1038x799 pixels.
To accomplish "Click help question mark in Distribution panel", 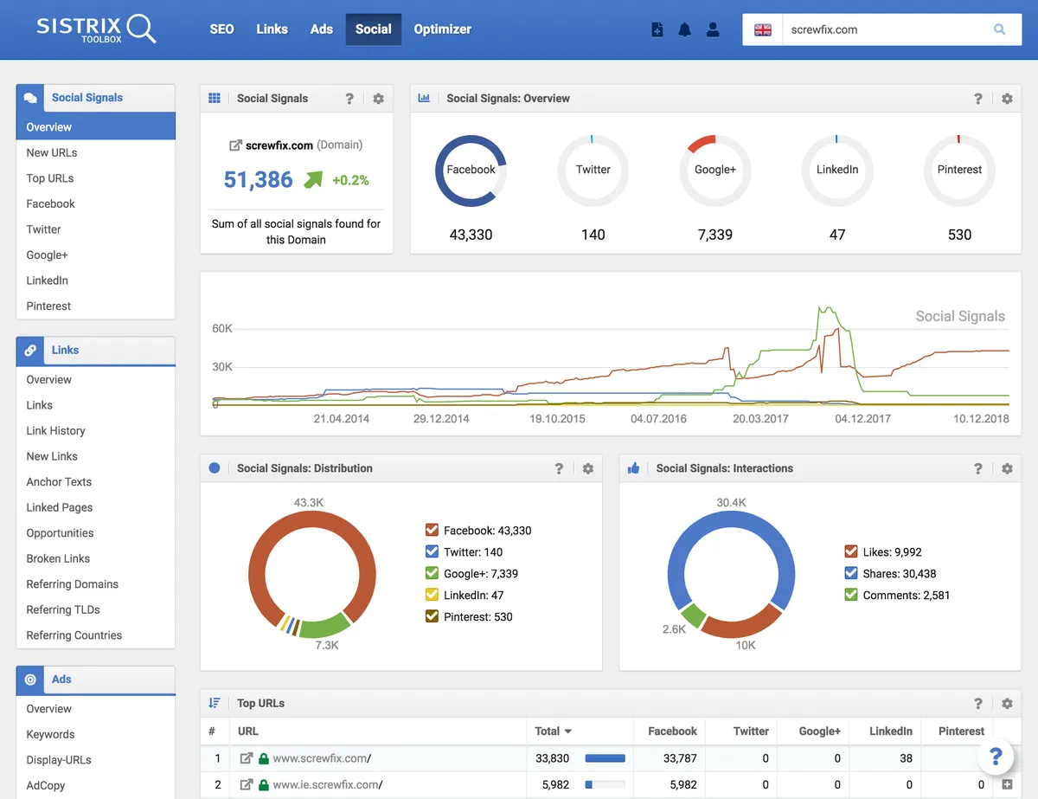I will tap(560, 468).
